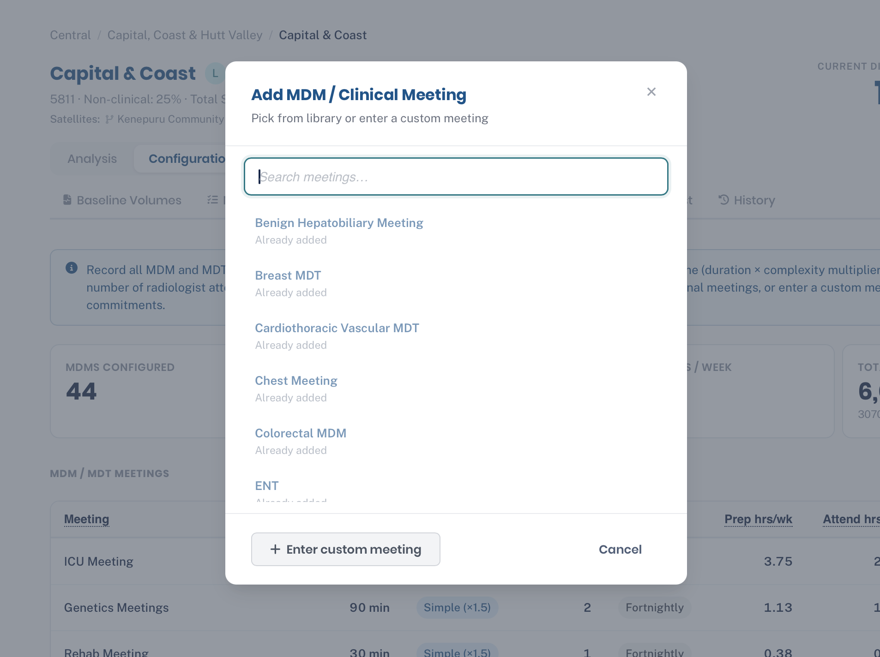Sort table by Meeting column

[87, 519]
